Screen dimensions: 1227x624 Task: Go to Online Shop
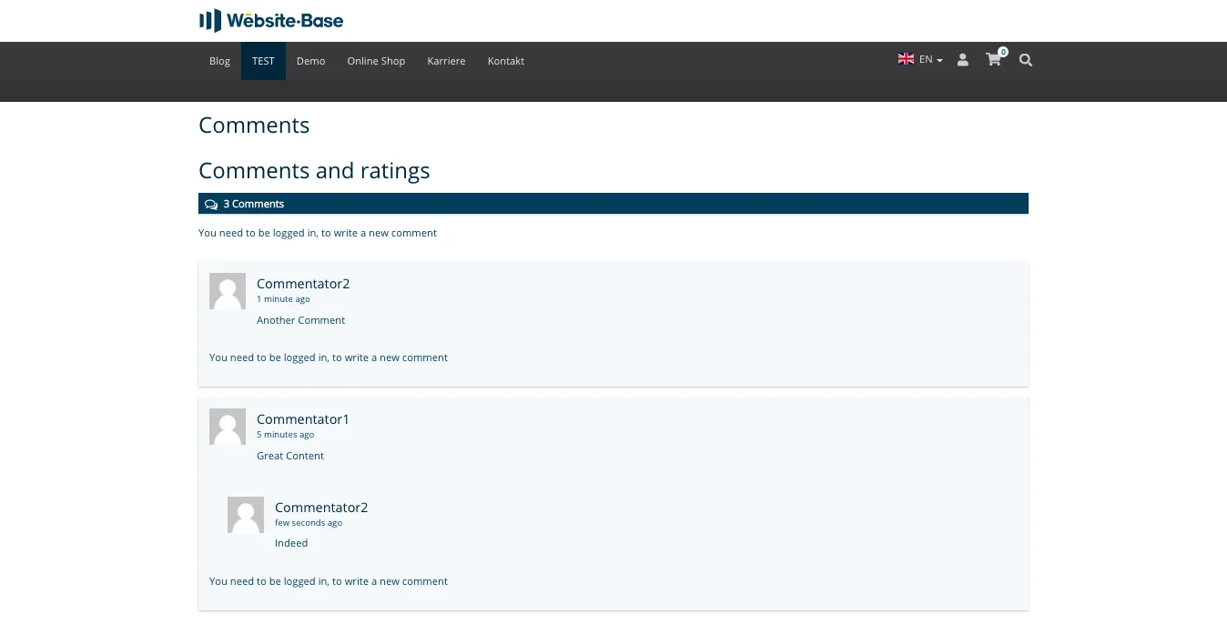(x=376, y=61)
